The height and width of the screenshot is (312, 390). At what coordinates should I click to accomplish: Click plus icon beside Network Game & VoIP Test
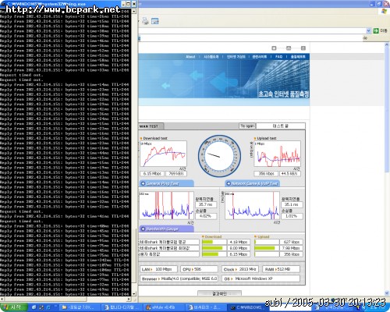tap(229, 183)
